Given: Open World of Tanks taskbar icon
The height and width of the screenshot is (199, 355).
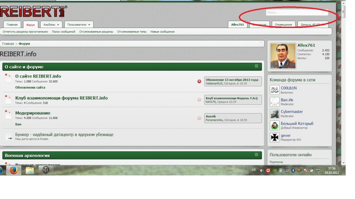Looking at the screenshot, I should pyautogui.click(x=46, y=170).
